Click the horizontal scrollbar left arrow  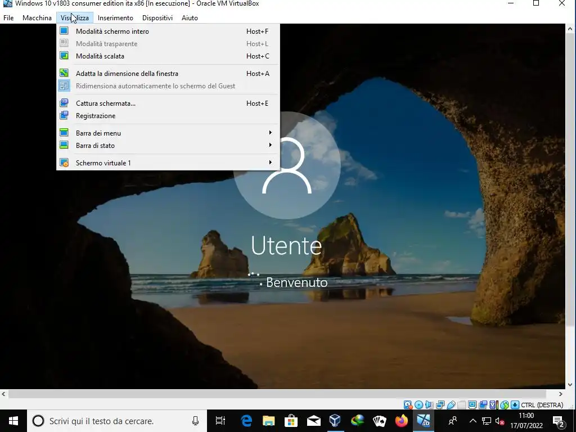tap(4, 394)
